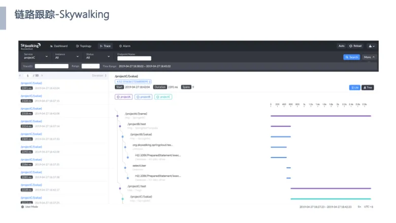Change the UTC +8 timezone setting

[x=369, y=207]
